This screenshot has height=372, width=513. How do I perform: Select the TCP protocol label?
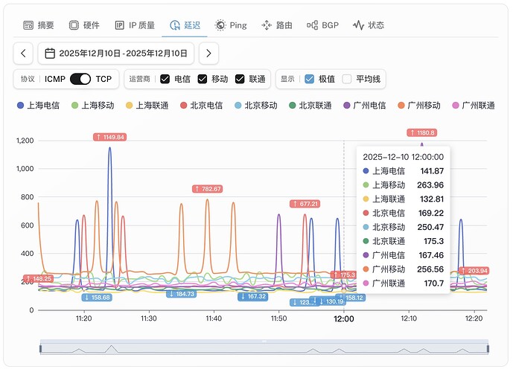click(x=103, y=79)
